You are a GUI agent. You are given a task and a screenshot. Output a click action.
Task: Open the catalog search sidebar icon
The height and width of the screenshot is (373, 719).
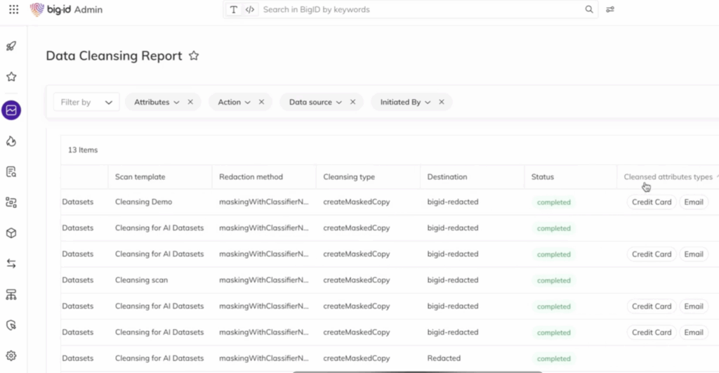click(x=11, y=172)
